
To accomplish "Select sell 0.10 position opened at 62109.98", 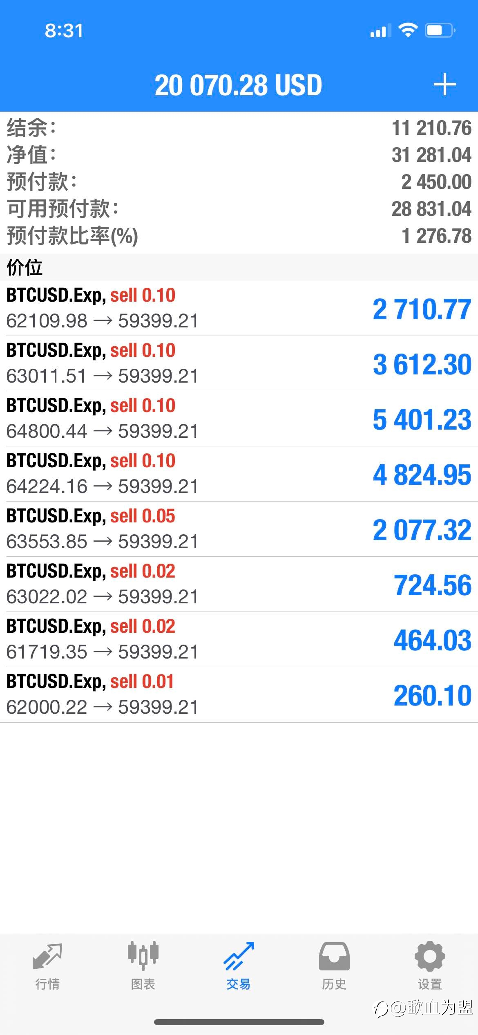I will coord(239,308).
